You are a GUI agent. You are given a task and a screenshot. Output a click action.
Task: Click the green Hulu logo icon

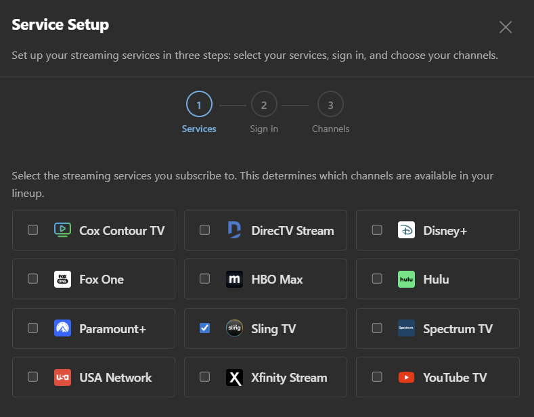pos(406,279)
